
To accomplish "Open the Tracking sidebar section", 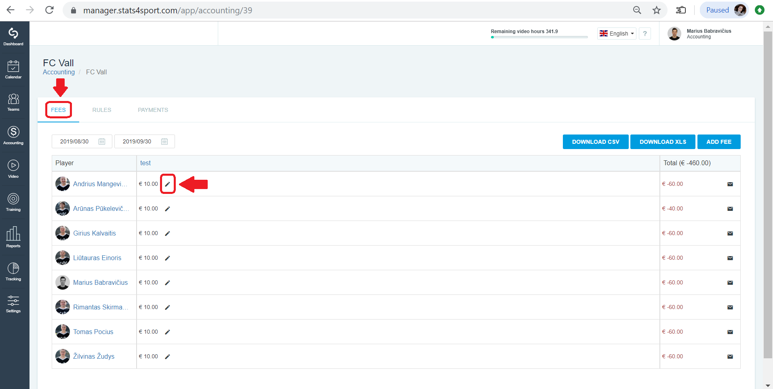I will [13, 271].
